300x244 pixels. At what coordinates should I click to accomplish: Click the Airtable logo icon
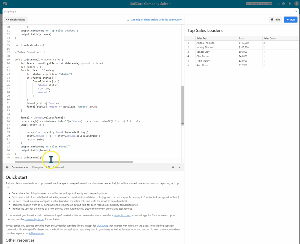click(x=5, y=4)
